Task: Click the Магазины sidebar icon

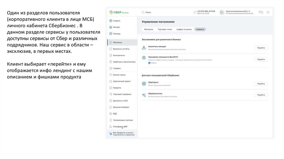Action: pyautogui.click(x=111, y=42)
